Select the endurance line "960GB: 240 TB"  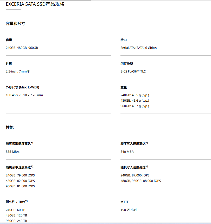click(x=16, y=221)
